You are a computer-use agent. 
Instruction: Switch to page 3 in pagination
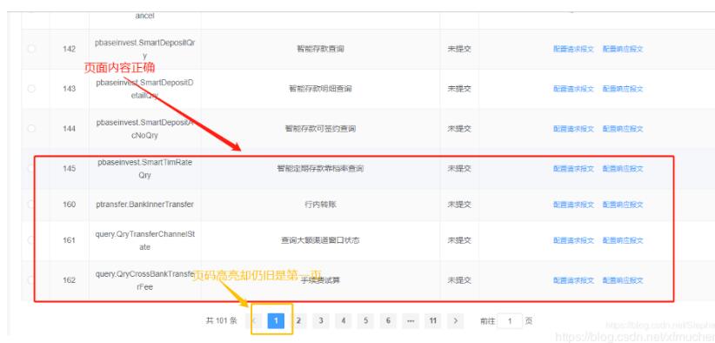[321, 321]
